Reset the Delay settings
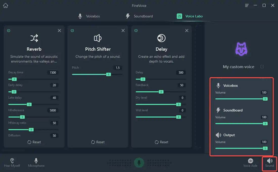Image resolution: width=278 pixels, height=172 pixels. 161,142
